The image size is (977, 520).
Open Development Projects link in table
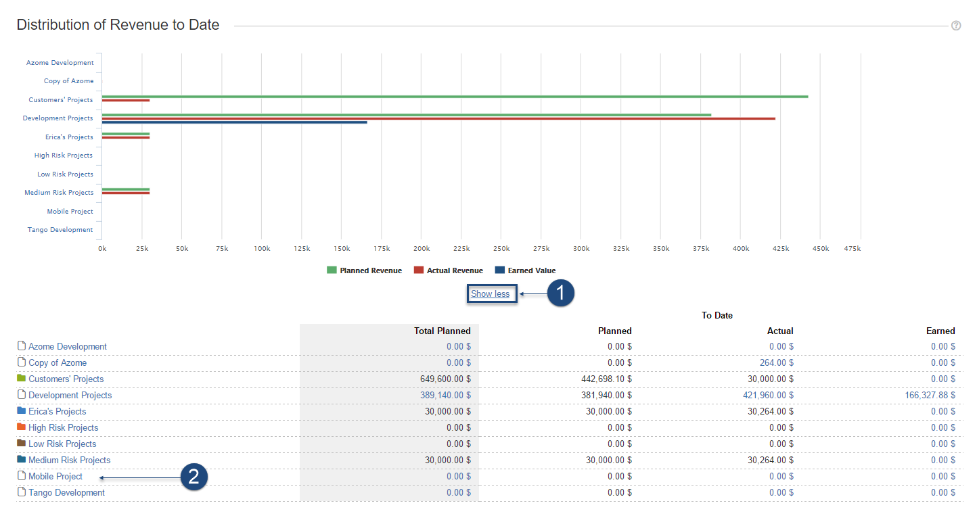click(70, 395)
